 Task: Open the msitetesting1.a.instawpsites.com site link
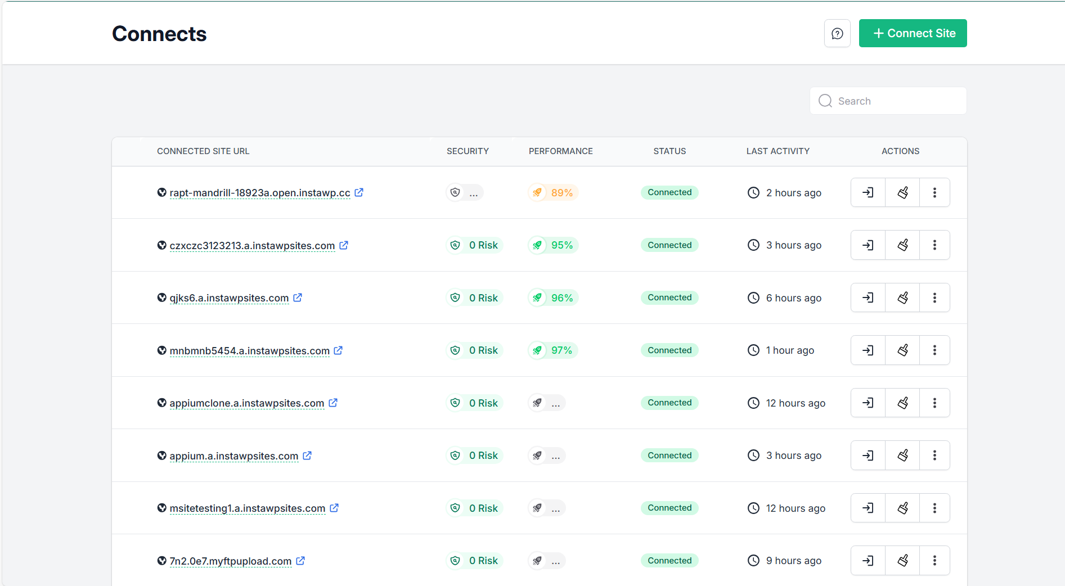point(248,508)
